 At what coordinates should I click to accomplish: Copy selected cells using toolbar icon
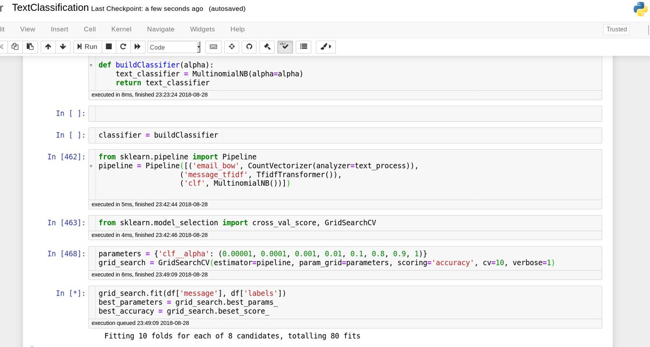tap(15, 47)
